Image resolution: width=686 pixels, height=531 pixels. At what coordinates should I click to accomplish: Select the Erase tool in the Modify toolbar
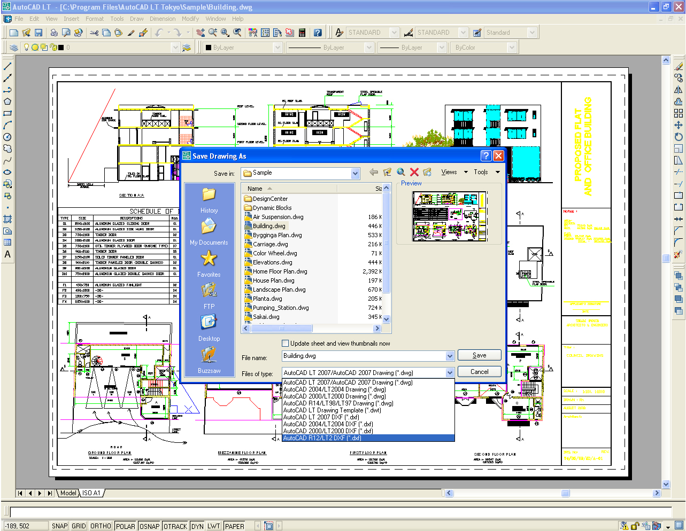pos(679,66)
